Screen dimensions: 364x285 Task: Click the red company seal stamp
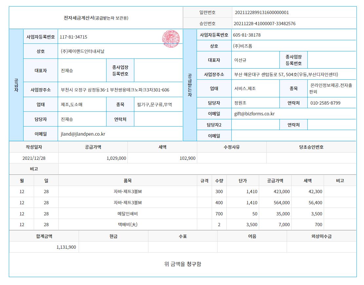point(171,39)
